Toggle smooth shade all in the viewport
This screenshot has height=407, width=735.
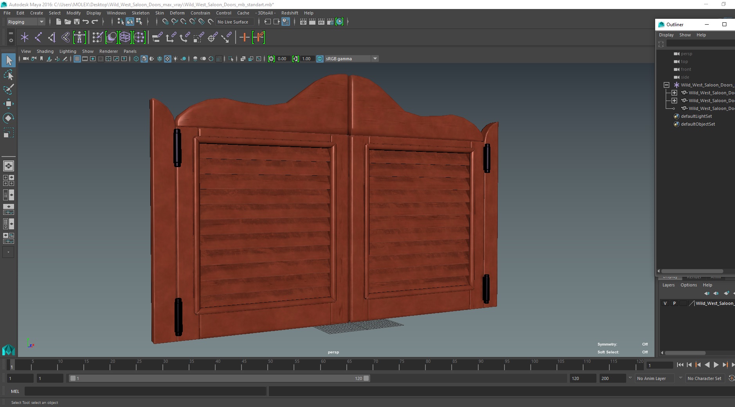(144, 59)
